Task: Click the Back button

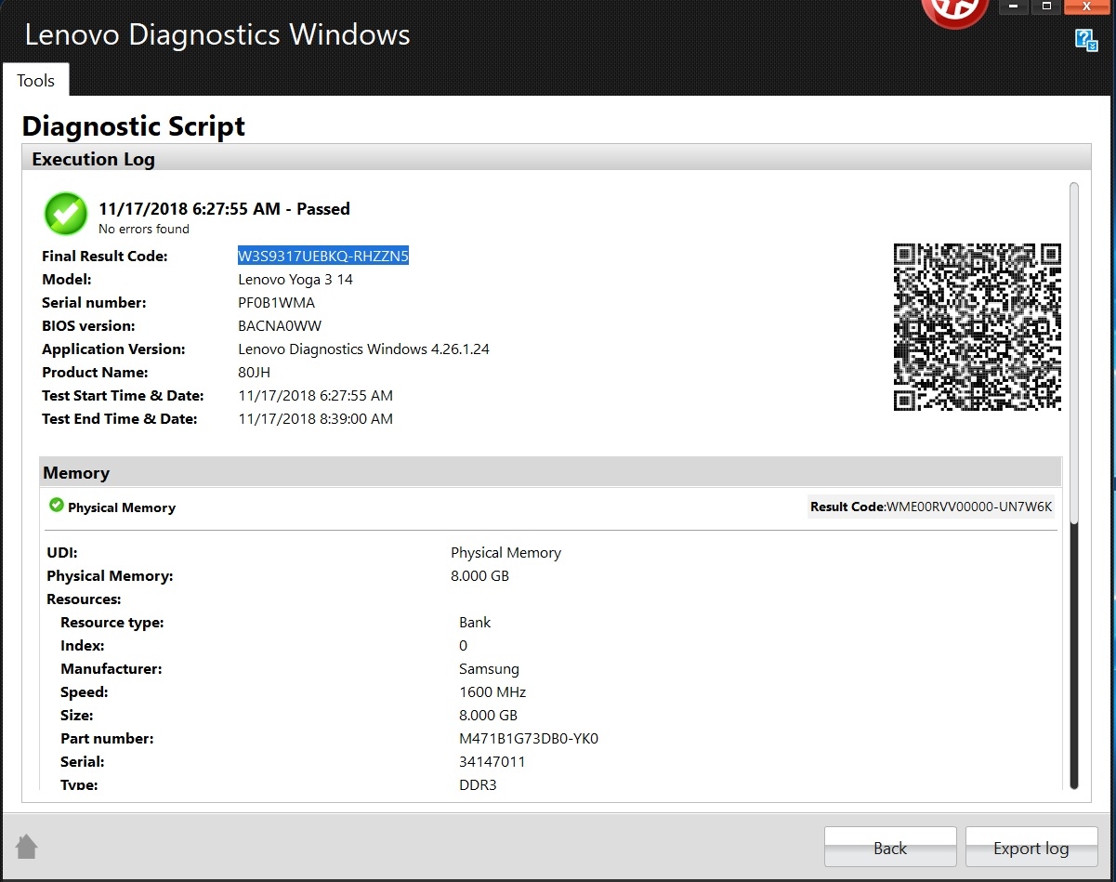Action: [x=890, y=848]
